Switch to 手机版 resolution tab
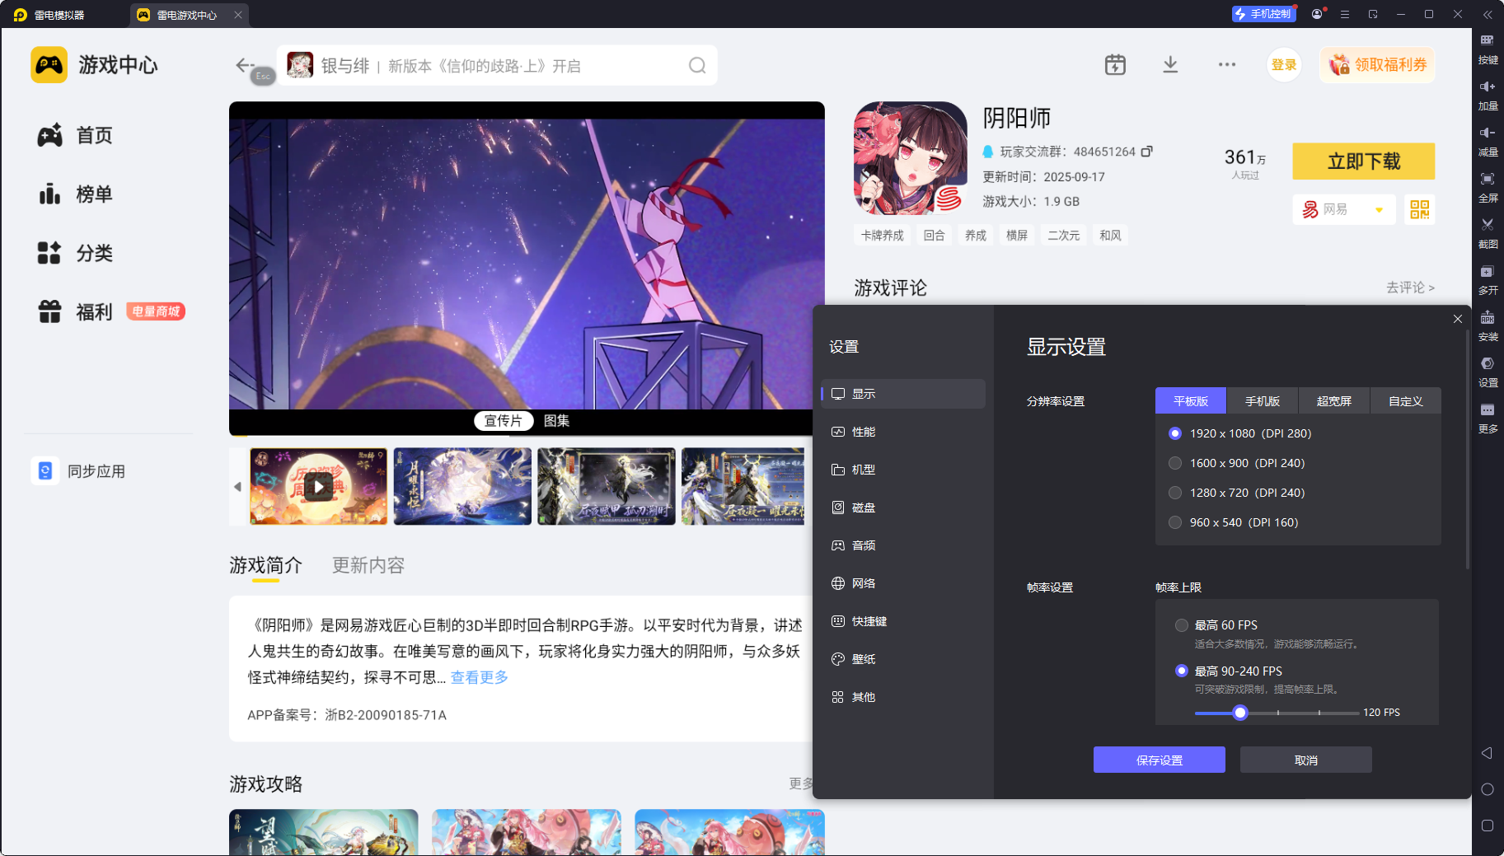Screen dimensions: 1504x856 pos(1263,401)
